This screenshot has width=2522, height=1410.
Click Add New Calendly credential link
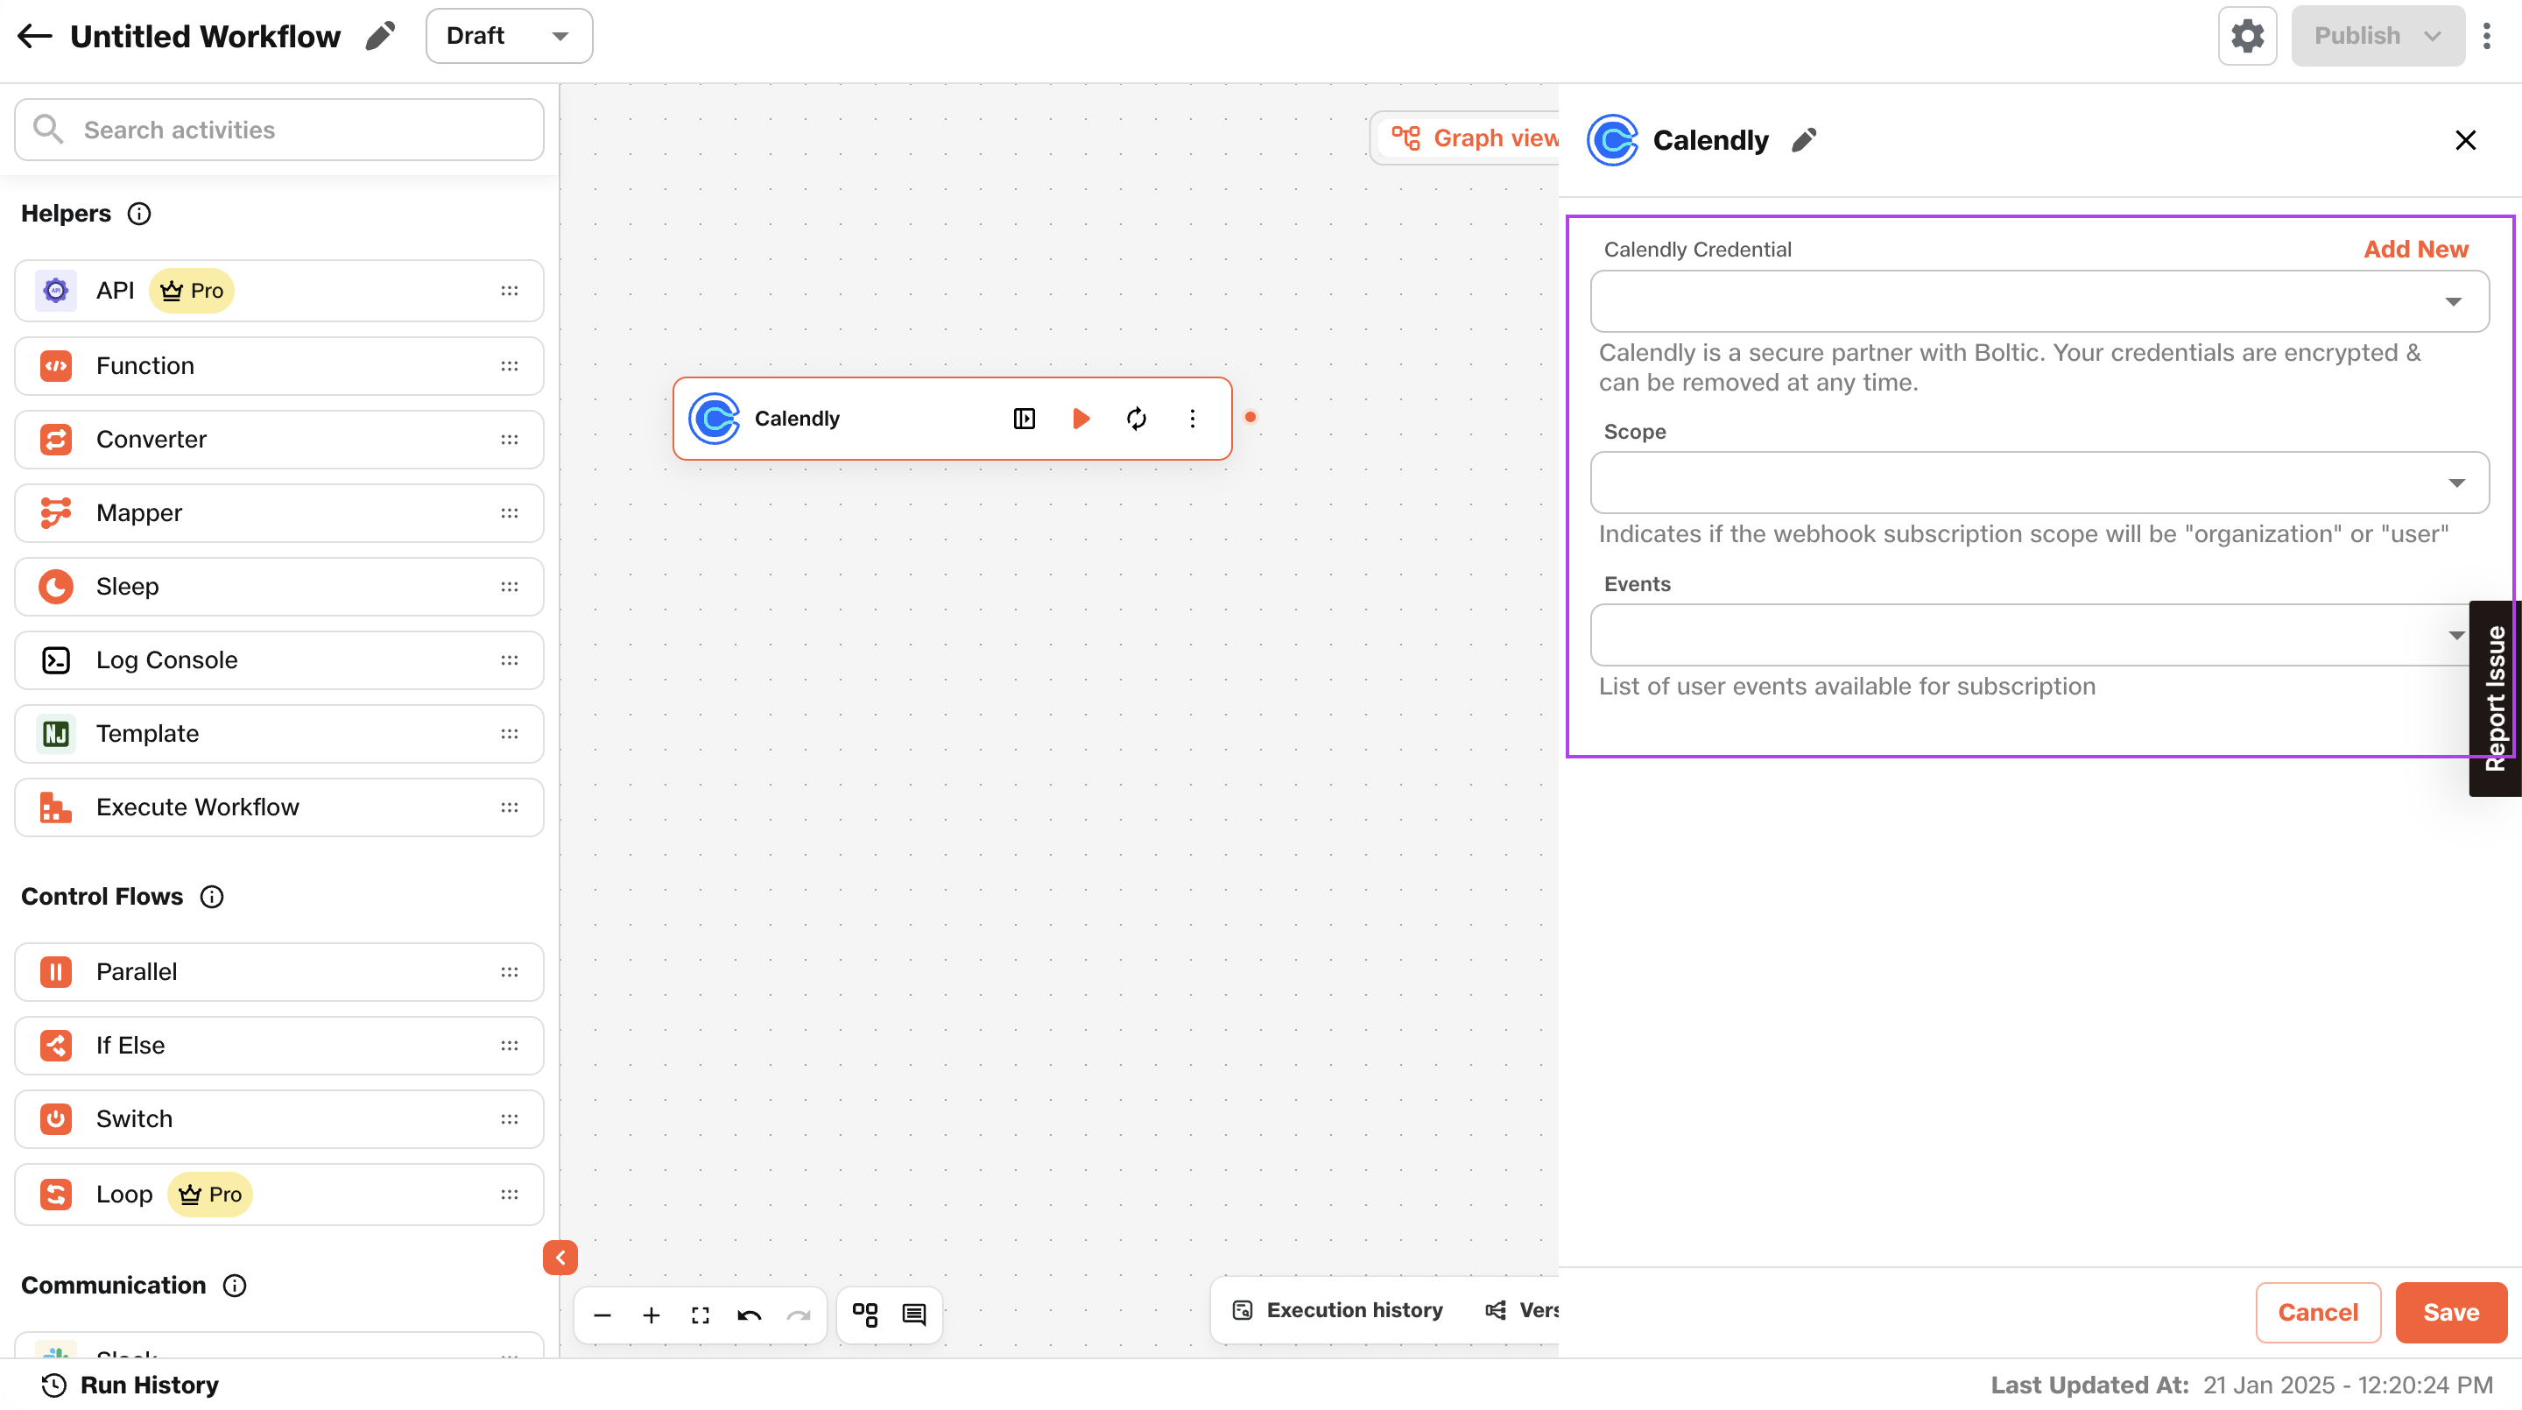2416,250
